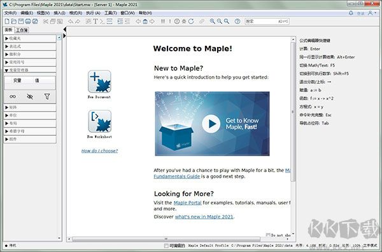Zoom in with plus magnifier icon
This screenshot has width=382, height=252.
coord(213,22)
